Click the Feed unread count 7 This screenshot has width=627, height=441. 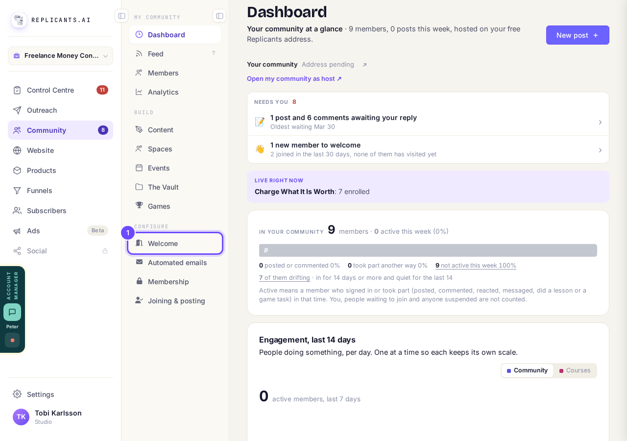coord(214,53)
